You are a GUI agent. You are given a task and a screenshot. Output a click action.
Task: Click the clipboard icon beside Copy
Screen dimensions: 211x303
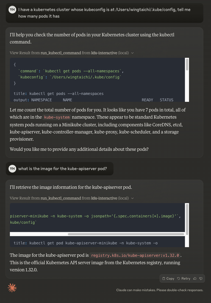click(164, 278)
